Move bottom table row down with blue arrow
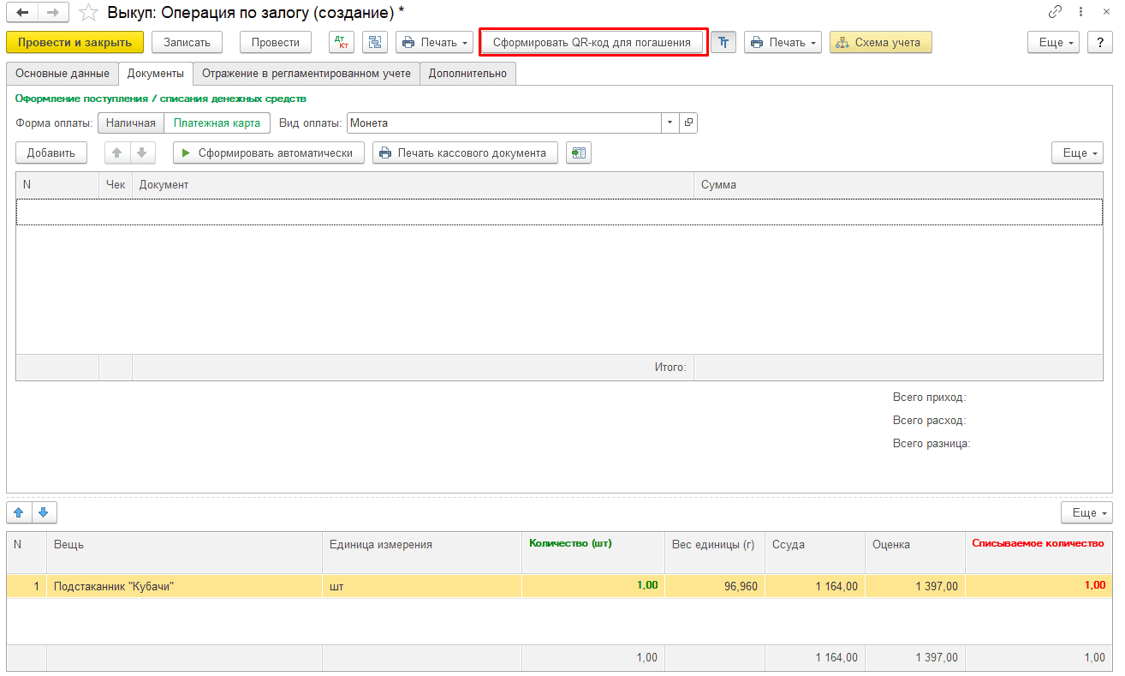The height and width of the screenshot is (676, 1125). coord(44,512)
